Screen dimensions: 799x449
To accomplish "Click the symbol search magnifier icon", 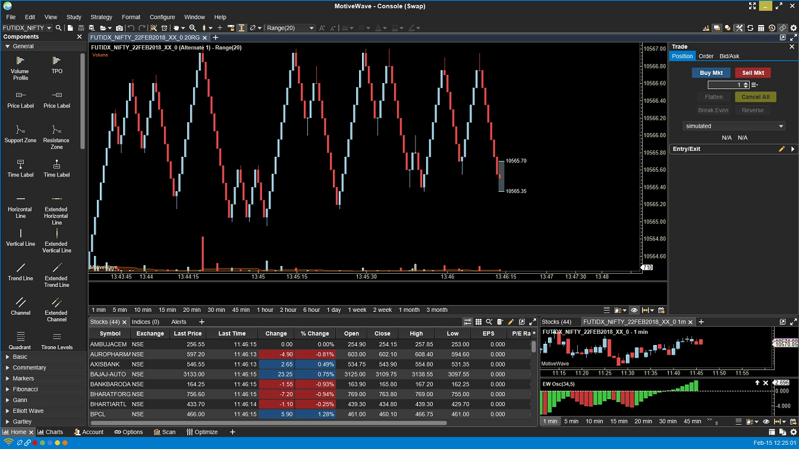I will click(58, 28).
